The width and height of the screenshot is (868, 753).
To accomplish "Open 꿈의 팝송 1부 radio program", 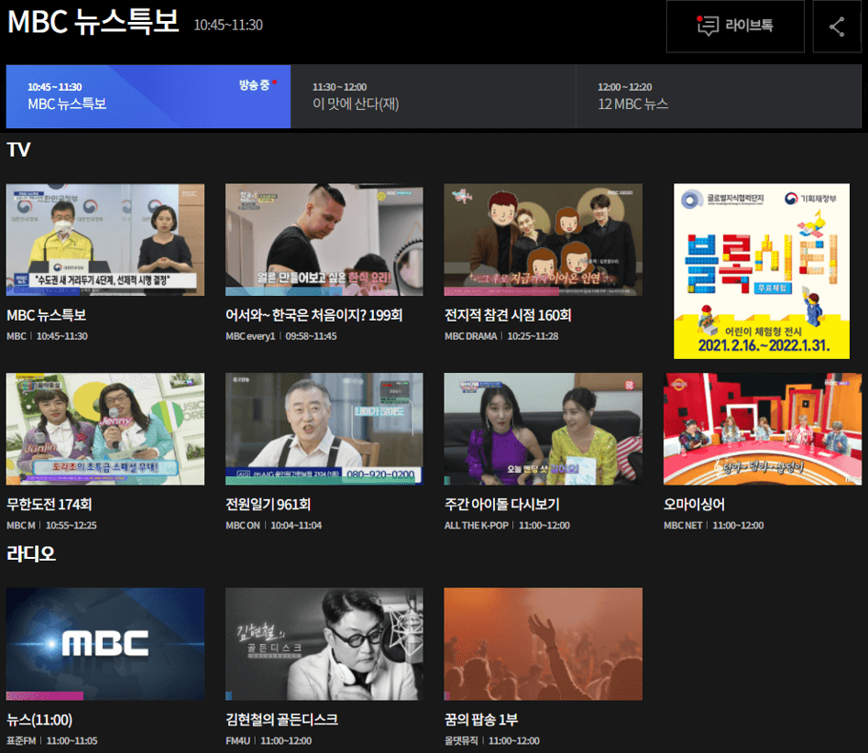I will click(x=542, y=643).
